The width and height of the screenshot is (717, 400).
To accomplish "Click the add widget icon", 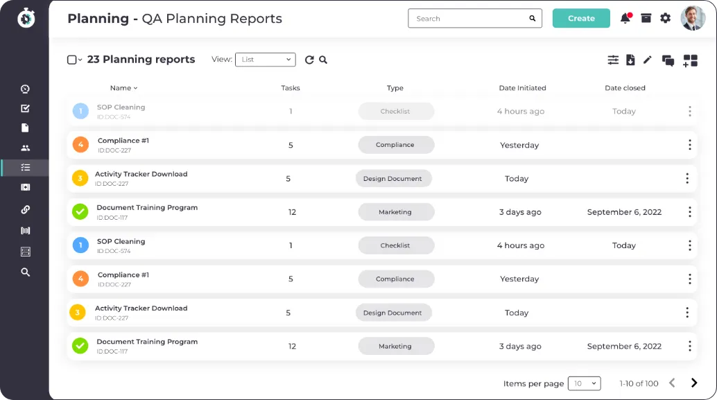I will tap(689, 62).
